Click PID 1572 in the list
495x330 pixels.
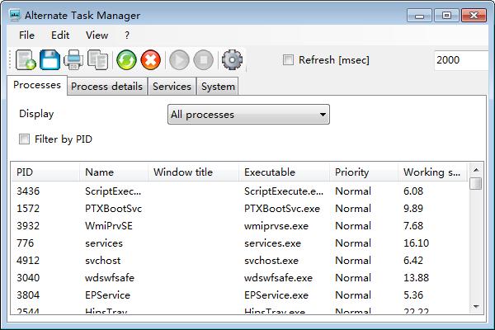pos(28,209)
